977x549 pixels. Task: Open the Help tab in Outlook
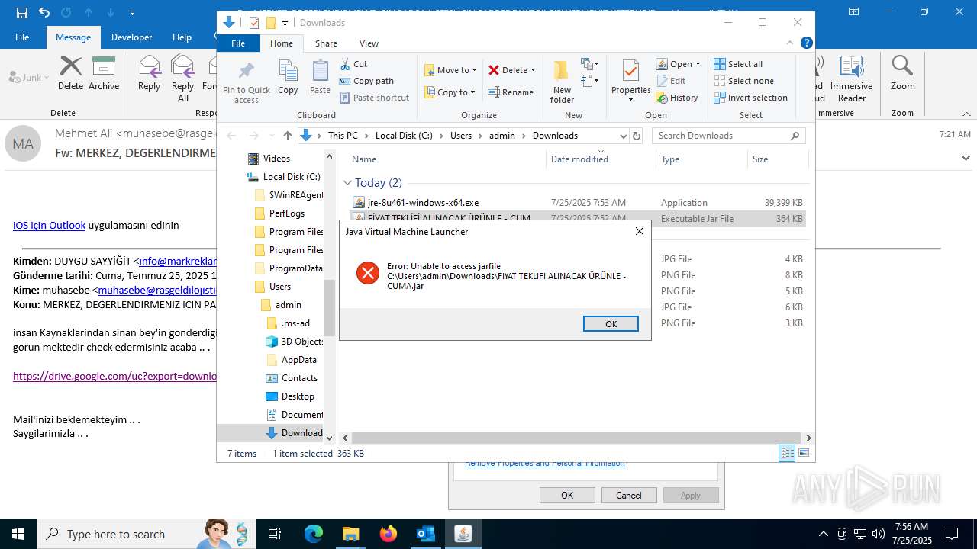182,37
